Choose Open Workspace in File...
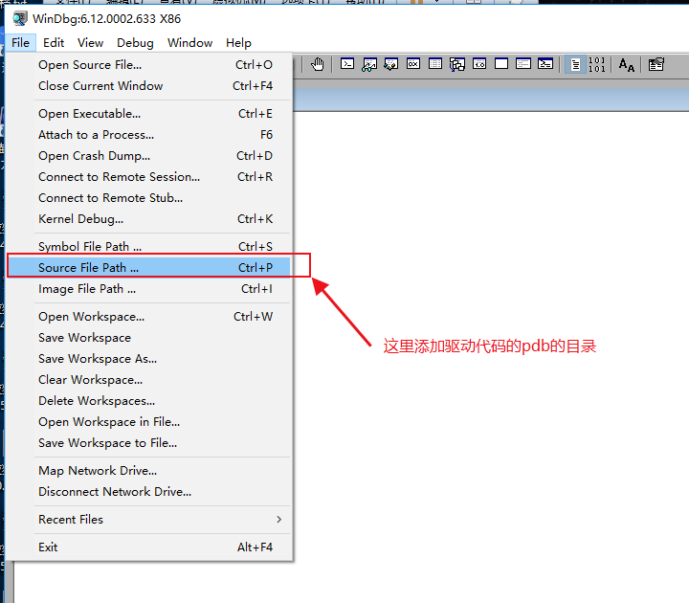689x603 pixels. [149, 422]
